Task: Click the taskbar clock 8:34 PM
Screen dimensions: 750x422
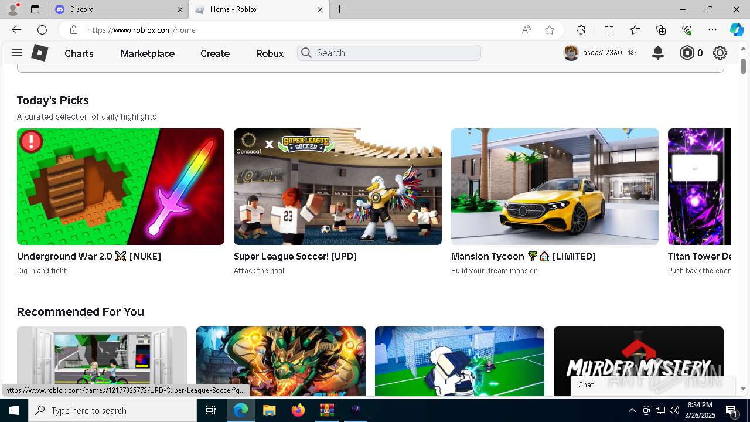Action: point(699,405)
